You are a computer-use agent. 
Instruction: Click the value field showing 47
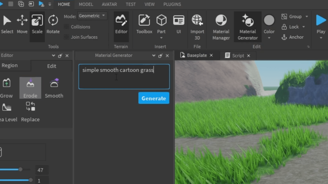41,170
